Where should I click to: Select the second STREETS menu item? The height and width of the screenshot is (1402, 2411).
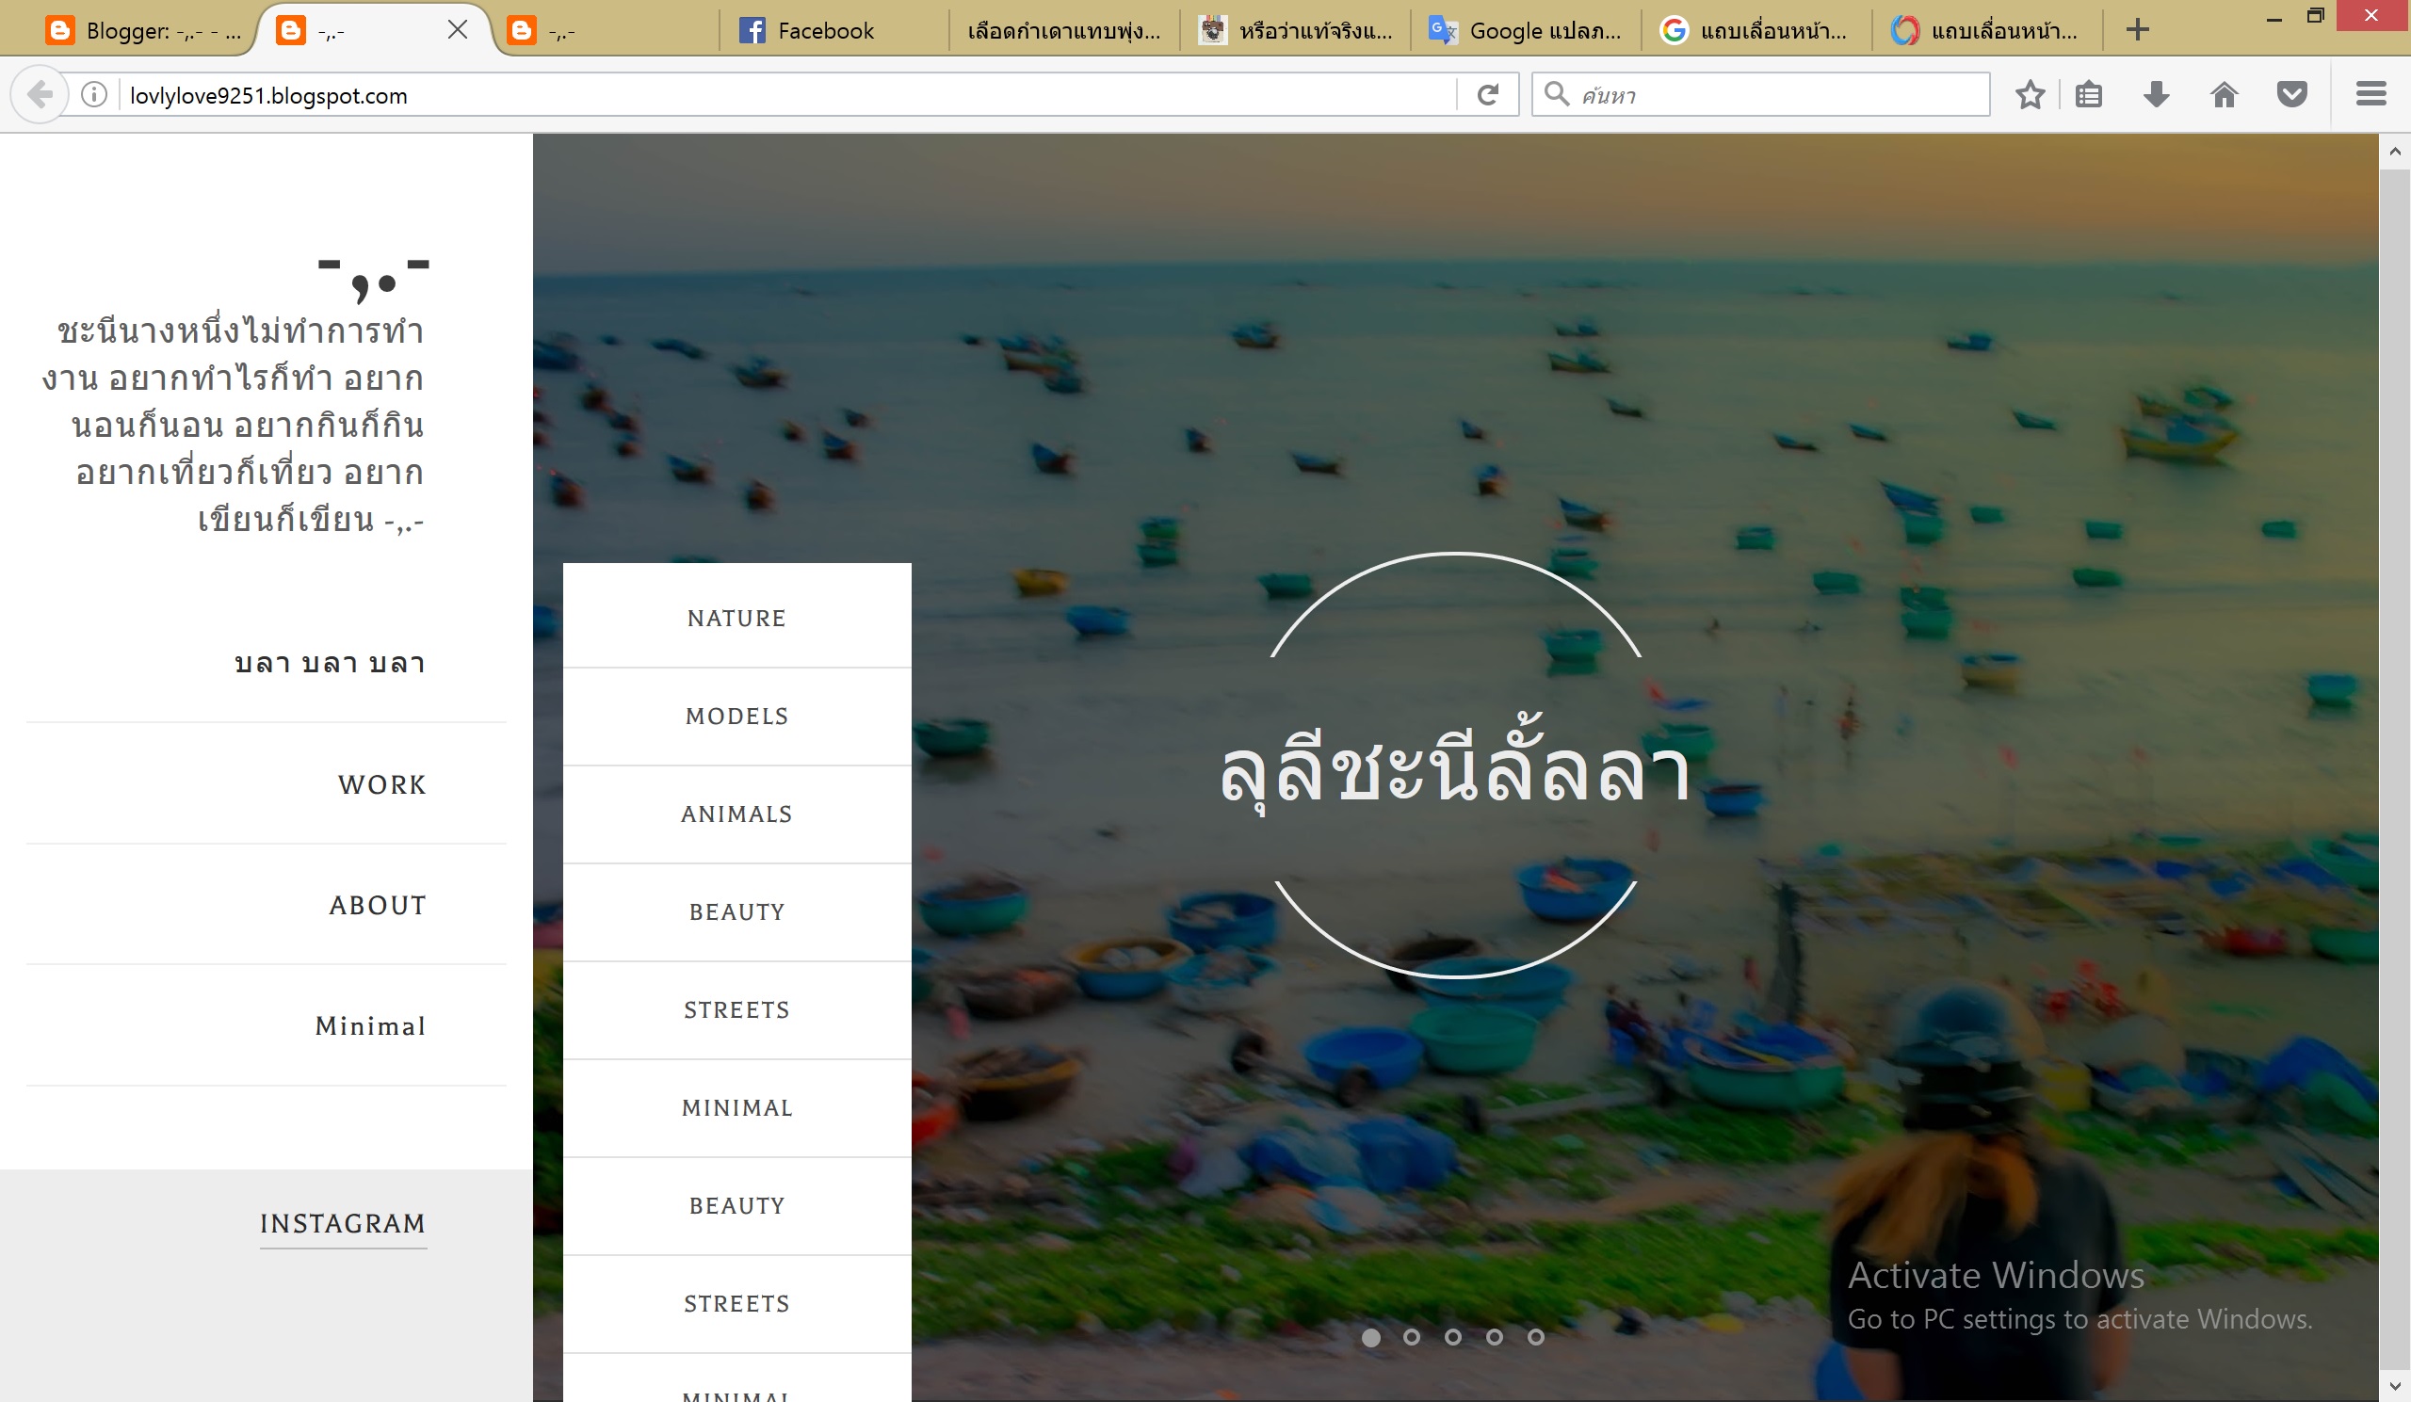[x=736, y=1303]
